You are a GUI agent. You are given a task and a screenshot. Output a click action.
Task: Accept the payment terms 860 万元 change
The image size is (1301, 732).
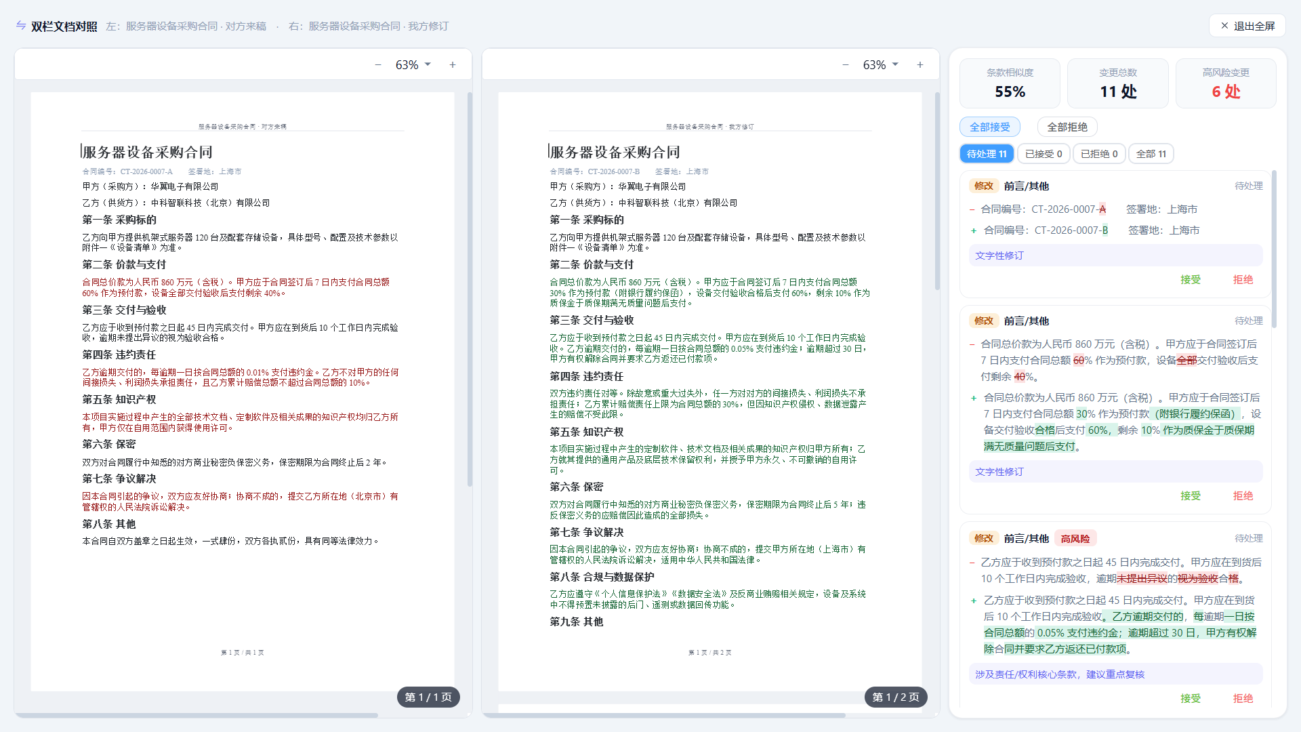(x=1191, y=495)
